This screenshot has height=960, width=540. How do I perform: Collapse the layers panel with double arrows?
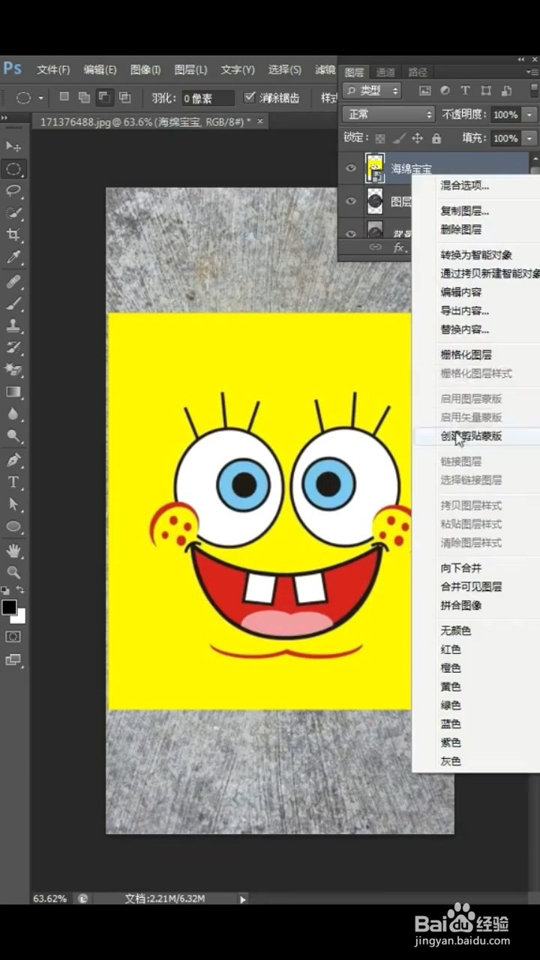click(521, 59)
